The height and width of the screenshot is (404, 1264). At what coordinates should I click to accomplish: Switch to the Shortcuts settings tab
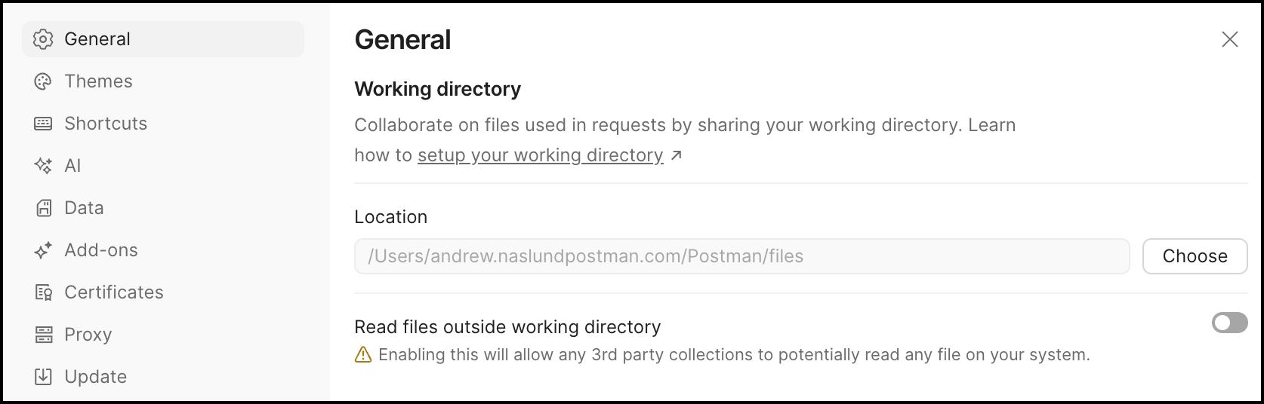[x=106, y=124]
